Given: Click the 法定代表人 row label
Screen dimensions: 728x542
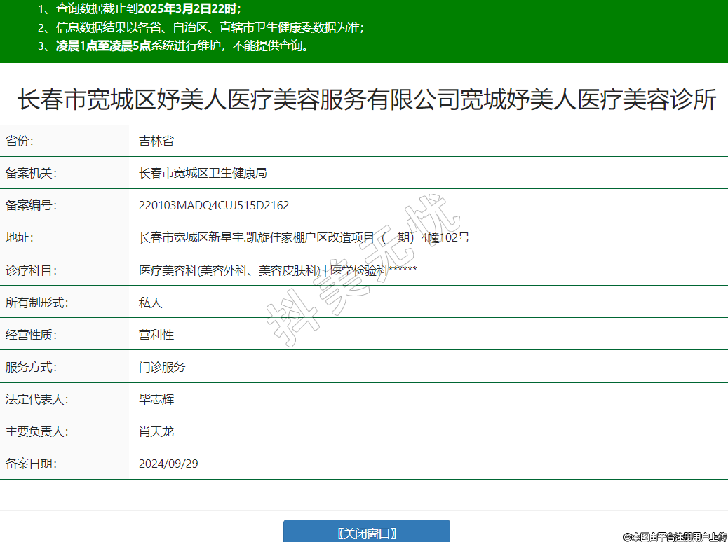Looking at the screenshot, I should click(x=36, y=399).
